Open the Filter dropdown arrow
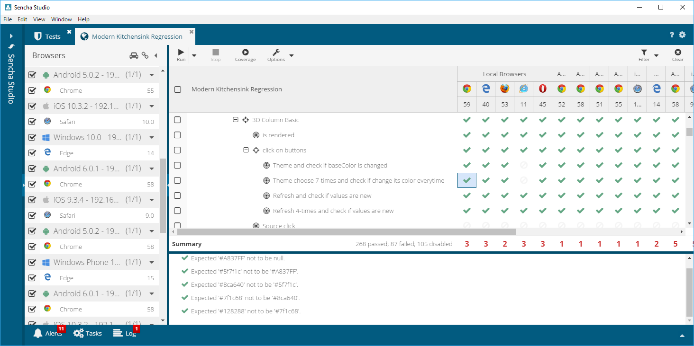Screen dimensions: 694x346 657,55
